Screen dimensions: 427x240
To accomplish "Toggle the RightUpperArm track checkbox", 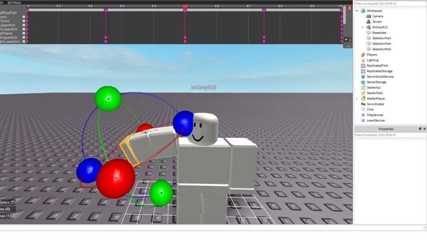I will tap(24, 37).
